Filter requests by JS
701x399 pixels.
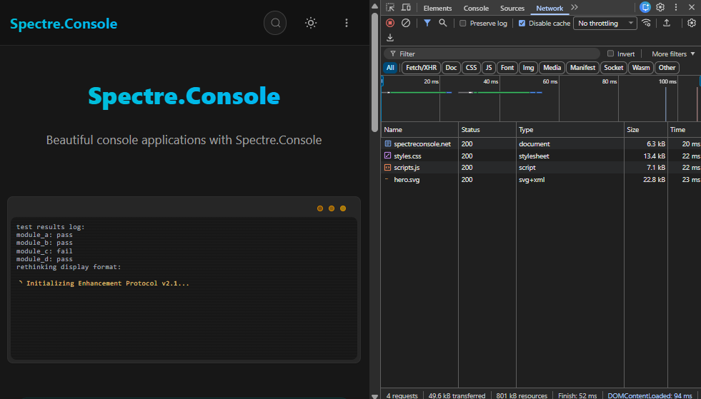coord(489,68)
